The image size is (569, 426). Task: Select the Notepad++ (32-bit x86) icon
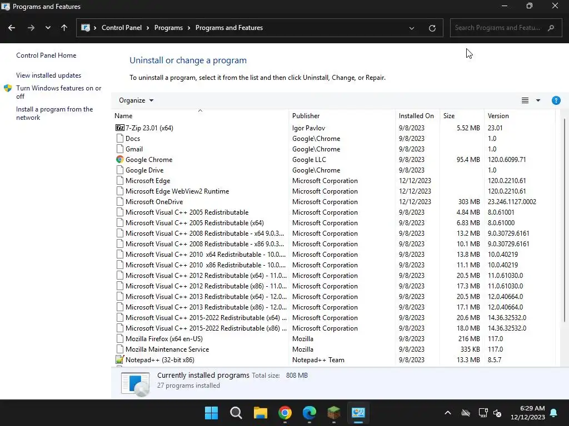coord(120,359)
